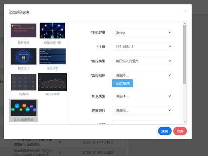Click the GigabitEthernet0/0/2 row name in background table
Screen dimensions: 208x156
click(33, 152)
